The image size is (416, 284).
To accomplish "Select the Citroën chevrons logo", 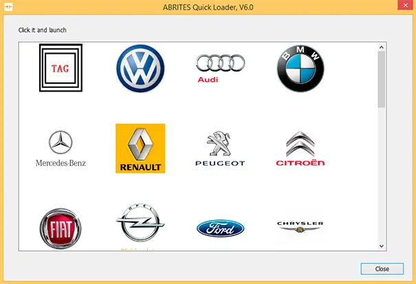I will (x=300, y=148).
